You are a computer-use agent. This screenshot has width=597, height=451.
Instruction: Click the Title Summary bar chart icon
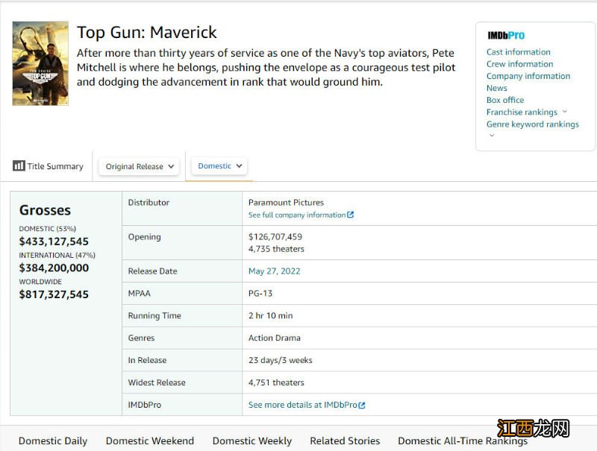click(19, 165)
